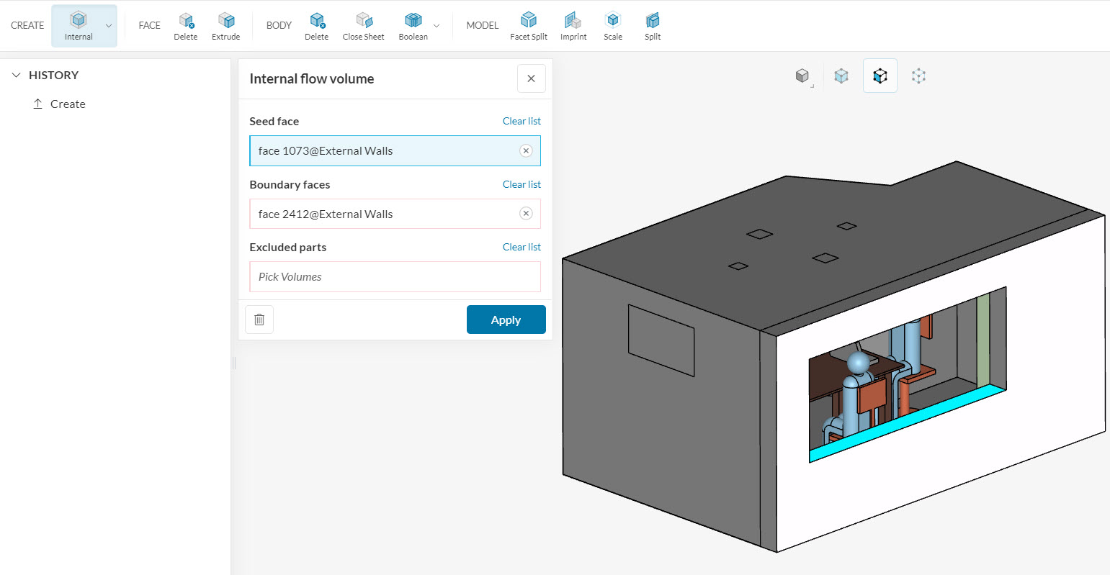Select the Create history entry
The width and height of the screenshot is (1110, 575).
[68, 104]
